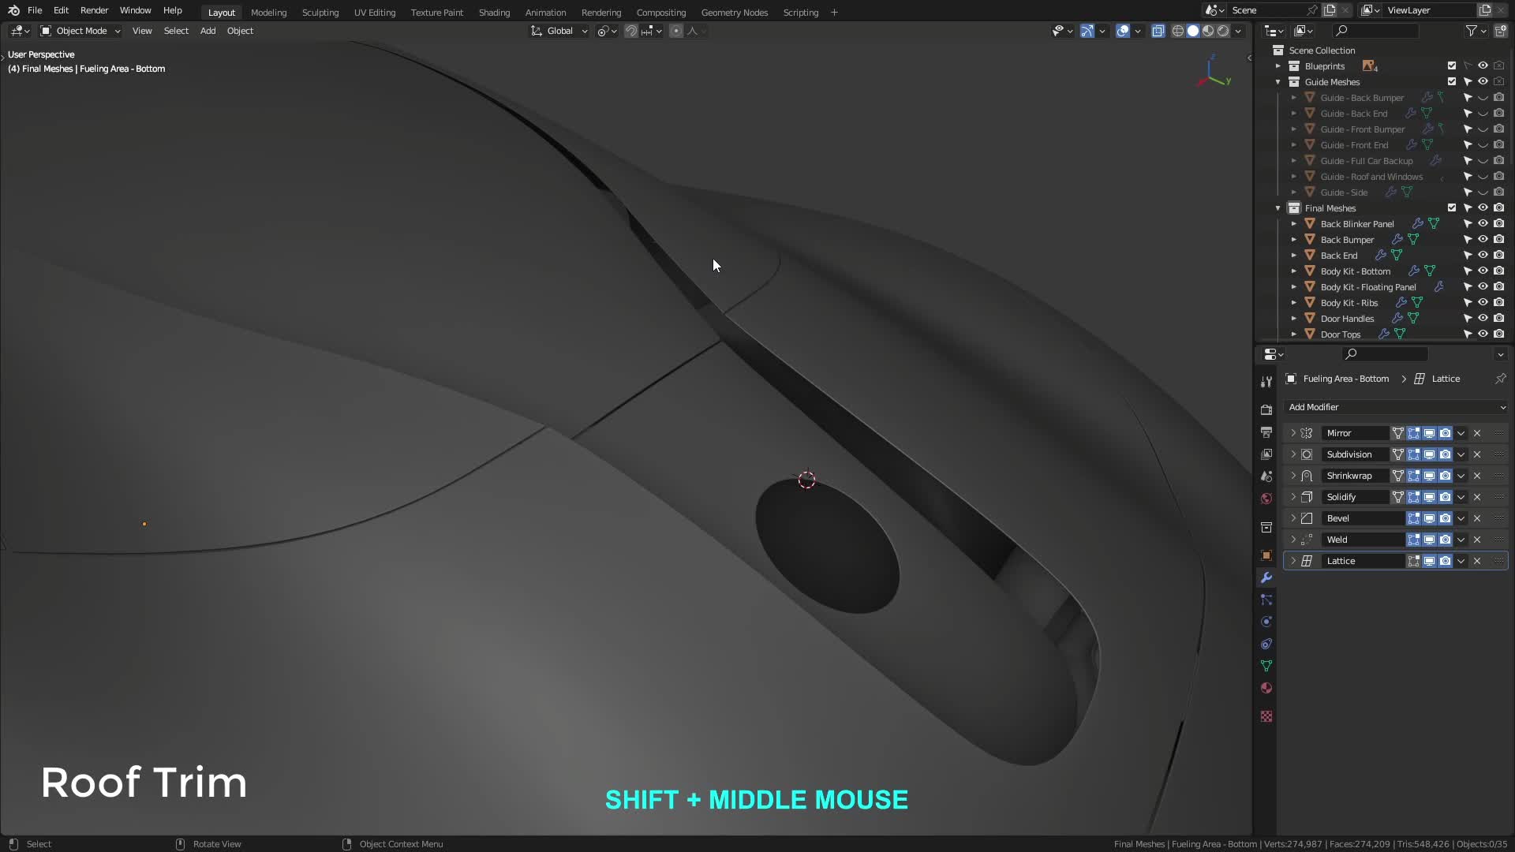Image resolution: width=1515 pixels, height=852 pixels.
Task: Add a new collection in the outliner
Action: (1500, 31)
